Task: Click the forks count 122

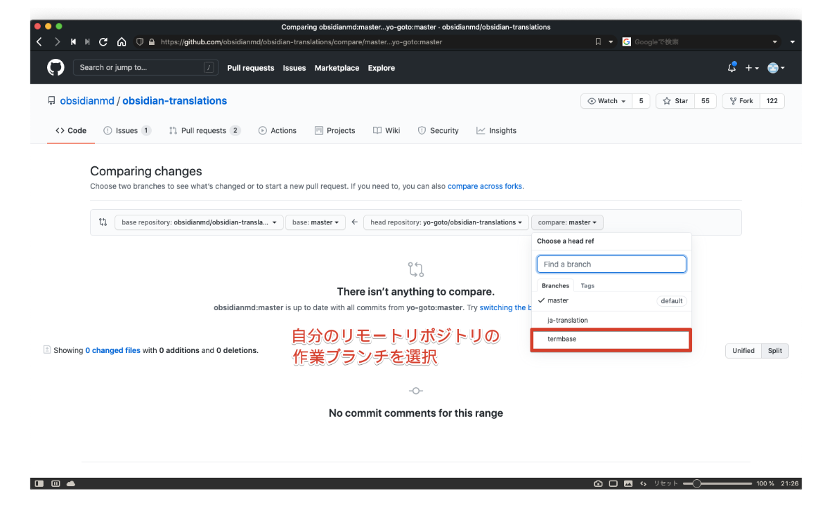Action: click(772, 101)
